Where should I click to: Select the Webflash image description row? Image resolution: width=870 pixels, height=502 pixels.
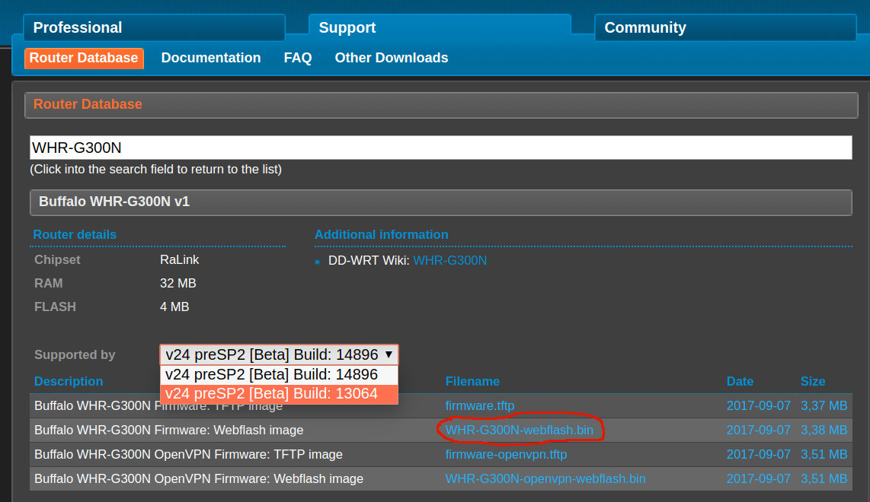[x=168, y=430]
